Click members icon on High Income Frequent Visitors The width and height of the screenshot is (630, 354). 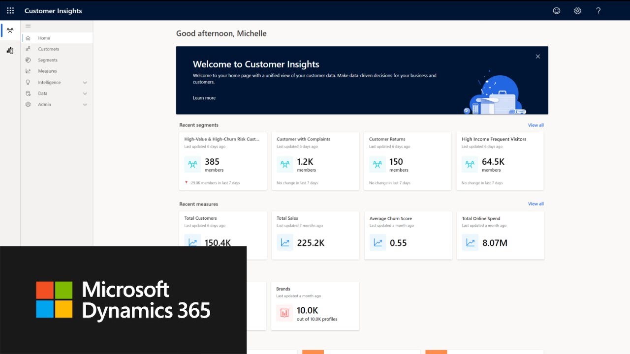point(470,165)
